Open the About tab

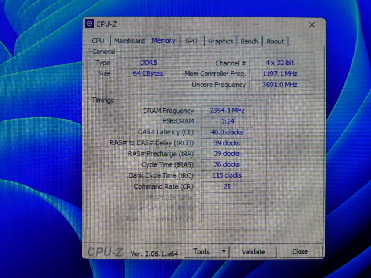click(x=275, y=42)
